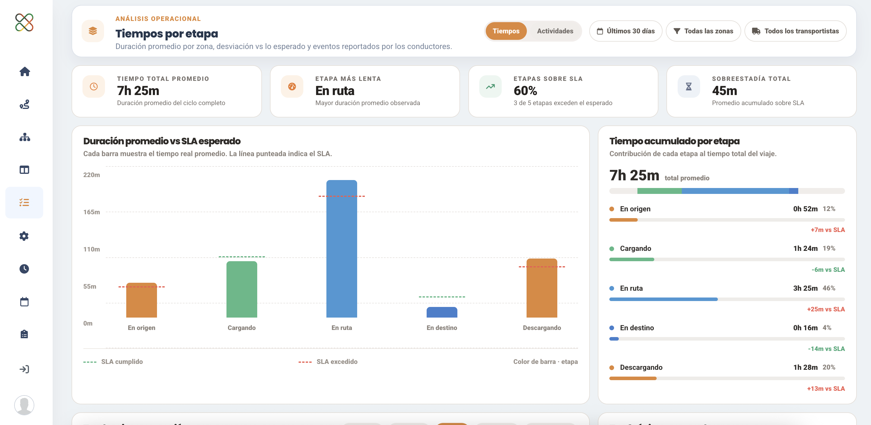This screenshot has width=871, height=425.
Task: Click the SLA excedido legend entry
Action: click(328, 362)
